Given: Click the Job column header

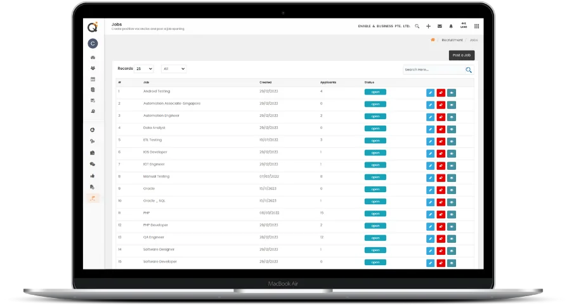Looking at the screenshot, I should click(146, 82).
